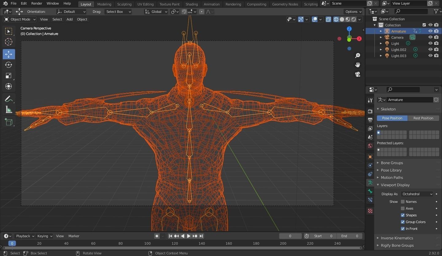Screen dimensions: 442x256
Task: Activate the Rotate tool
Action: [x=9, y=65]
